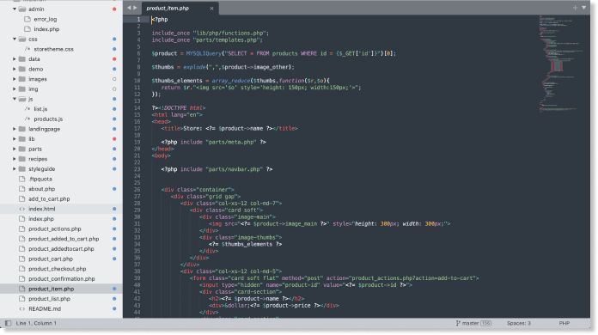Image resolution: width=598 pixels, height=335 pixels.
Task: Open index.php inside admin folder
Action: [x=46, y=29]
